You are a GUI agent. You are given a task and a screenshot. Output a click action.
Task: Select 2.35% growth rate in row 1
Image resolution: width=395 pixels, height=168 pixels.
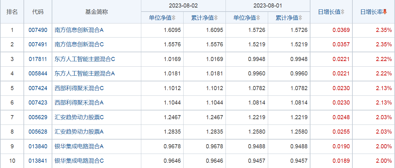384,30
